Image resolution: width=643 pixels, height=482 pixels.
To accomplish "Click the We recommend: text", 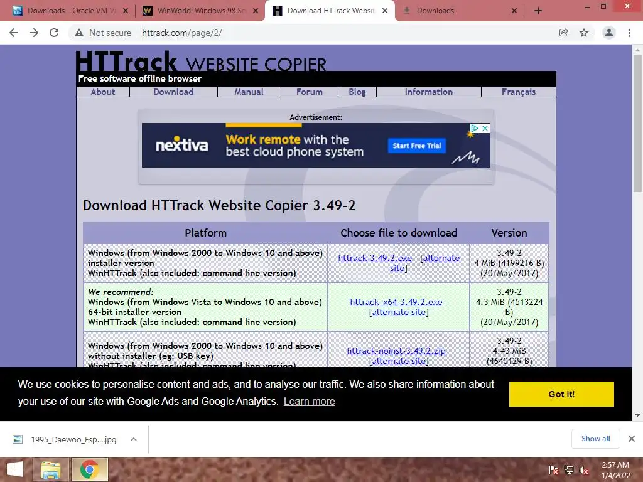I will [x=121, y=292].
